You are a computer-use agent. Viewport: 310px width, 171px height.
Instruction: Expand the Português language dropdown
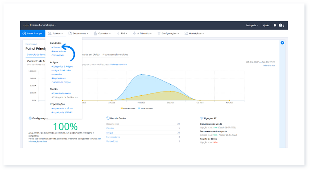point(252,25)
